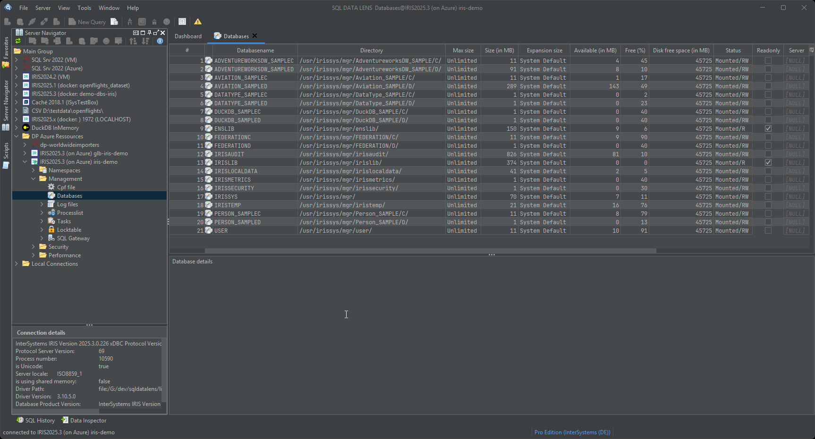Close the Databases tab with its X
The width and height of the screenshot is (815, 439).
pyautogui.click(x=255, y=36)
